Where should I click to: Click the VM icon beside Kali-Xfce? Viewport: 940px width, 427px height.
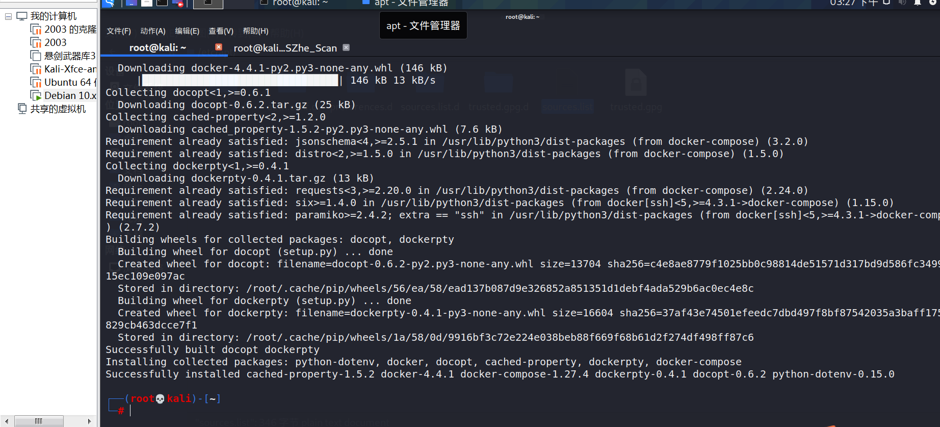pyautogui.click(x=36, y=69)
